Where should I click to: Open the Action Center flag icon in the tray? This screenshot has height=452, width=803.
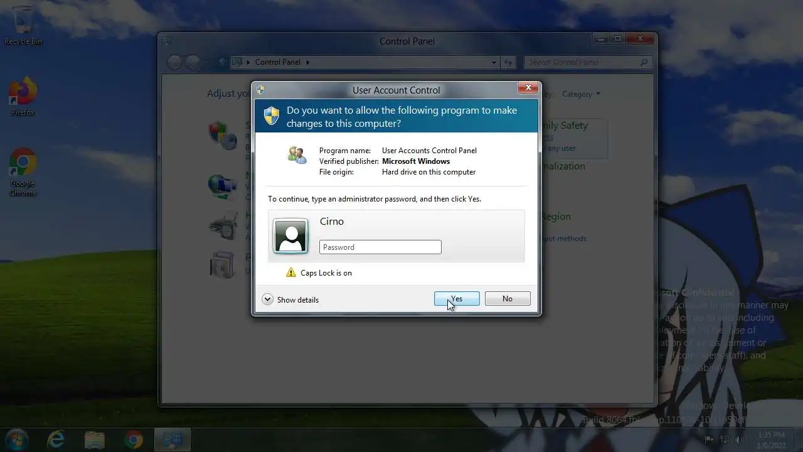pyautogui.click(x=709, y=439)
